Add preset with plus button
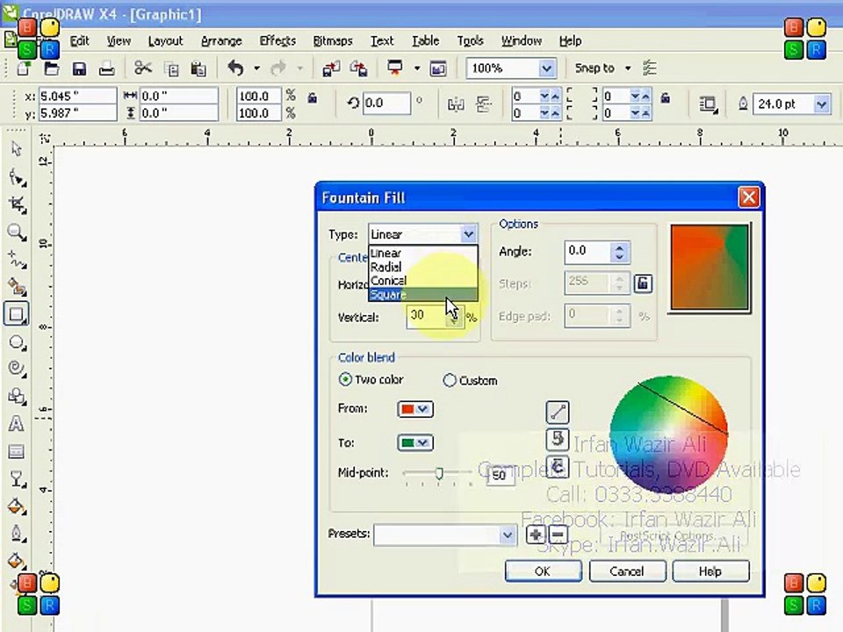 click(536, 535)
